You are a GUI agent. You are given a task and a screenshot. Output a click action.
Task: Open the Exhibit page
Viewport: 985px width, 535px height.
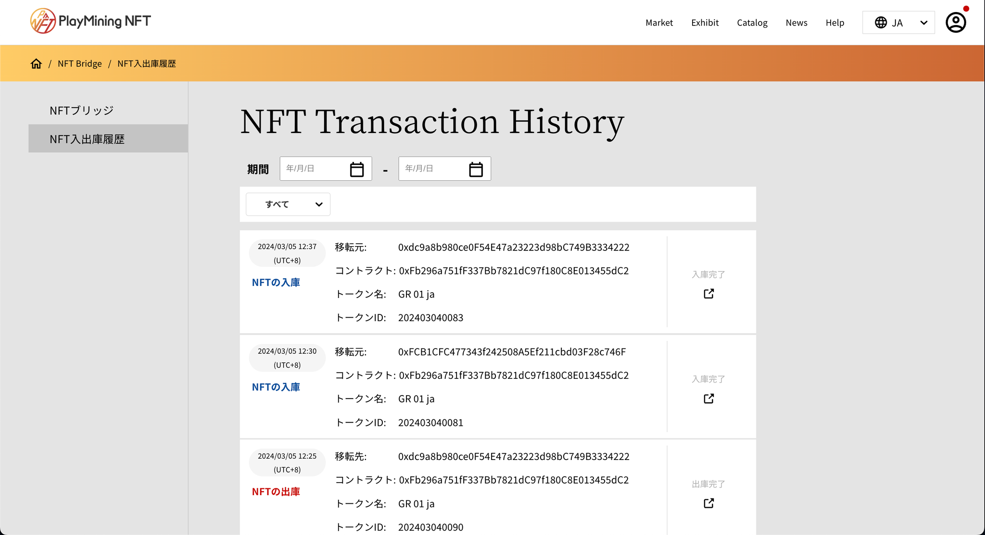point(705,23)
